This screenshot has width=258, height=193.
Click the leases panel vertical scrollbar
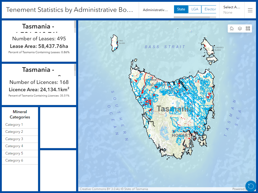coord(75,26)
